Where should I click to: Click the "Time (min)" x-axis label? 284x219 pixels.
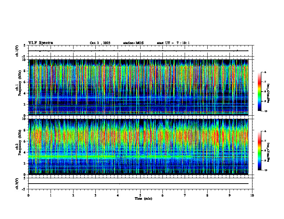coord(143,199)
